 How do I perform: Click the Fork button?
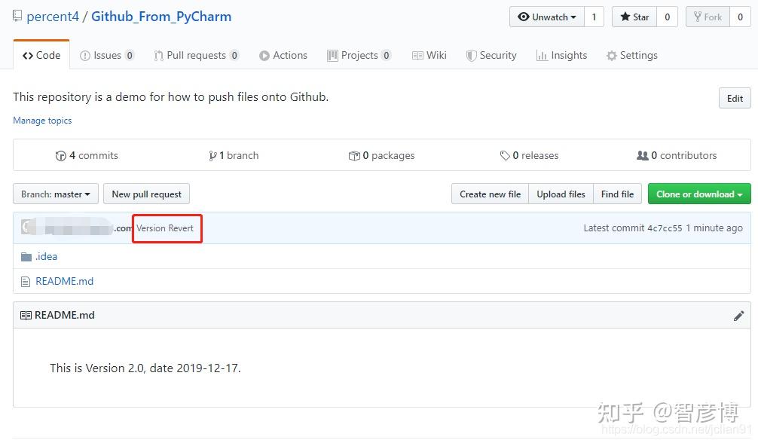tap(708, 17)
